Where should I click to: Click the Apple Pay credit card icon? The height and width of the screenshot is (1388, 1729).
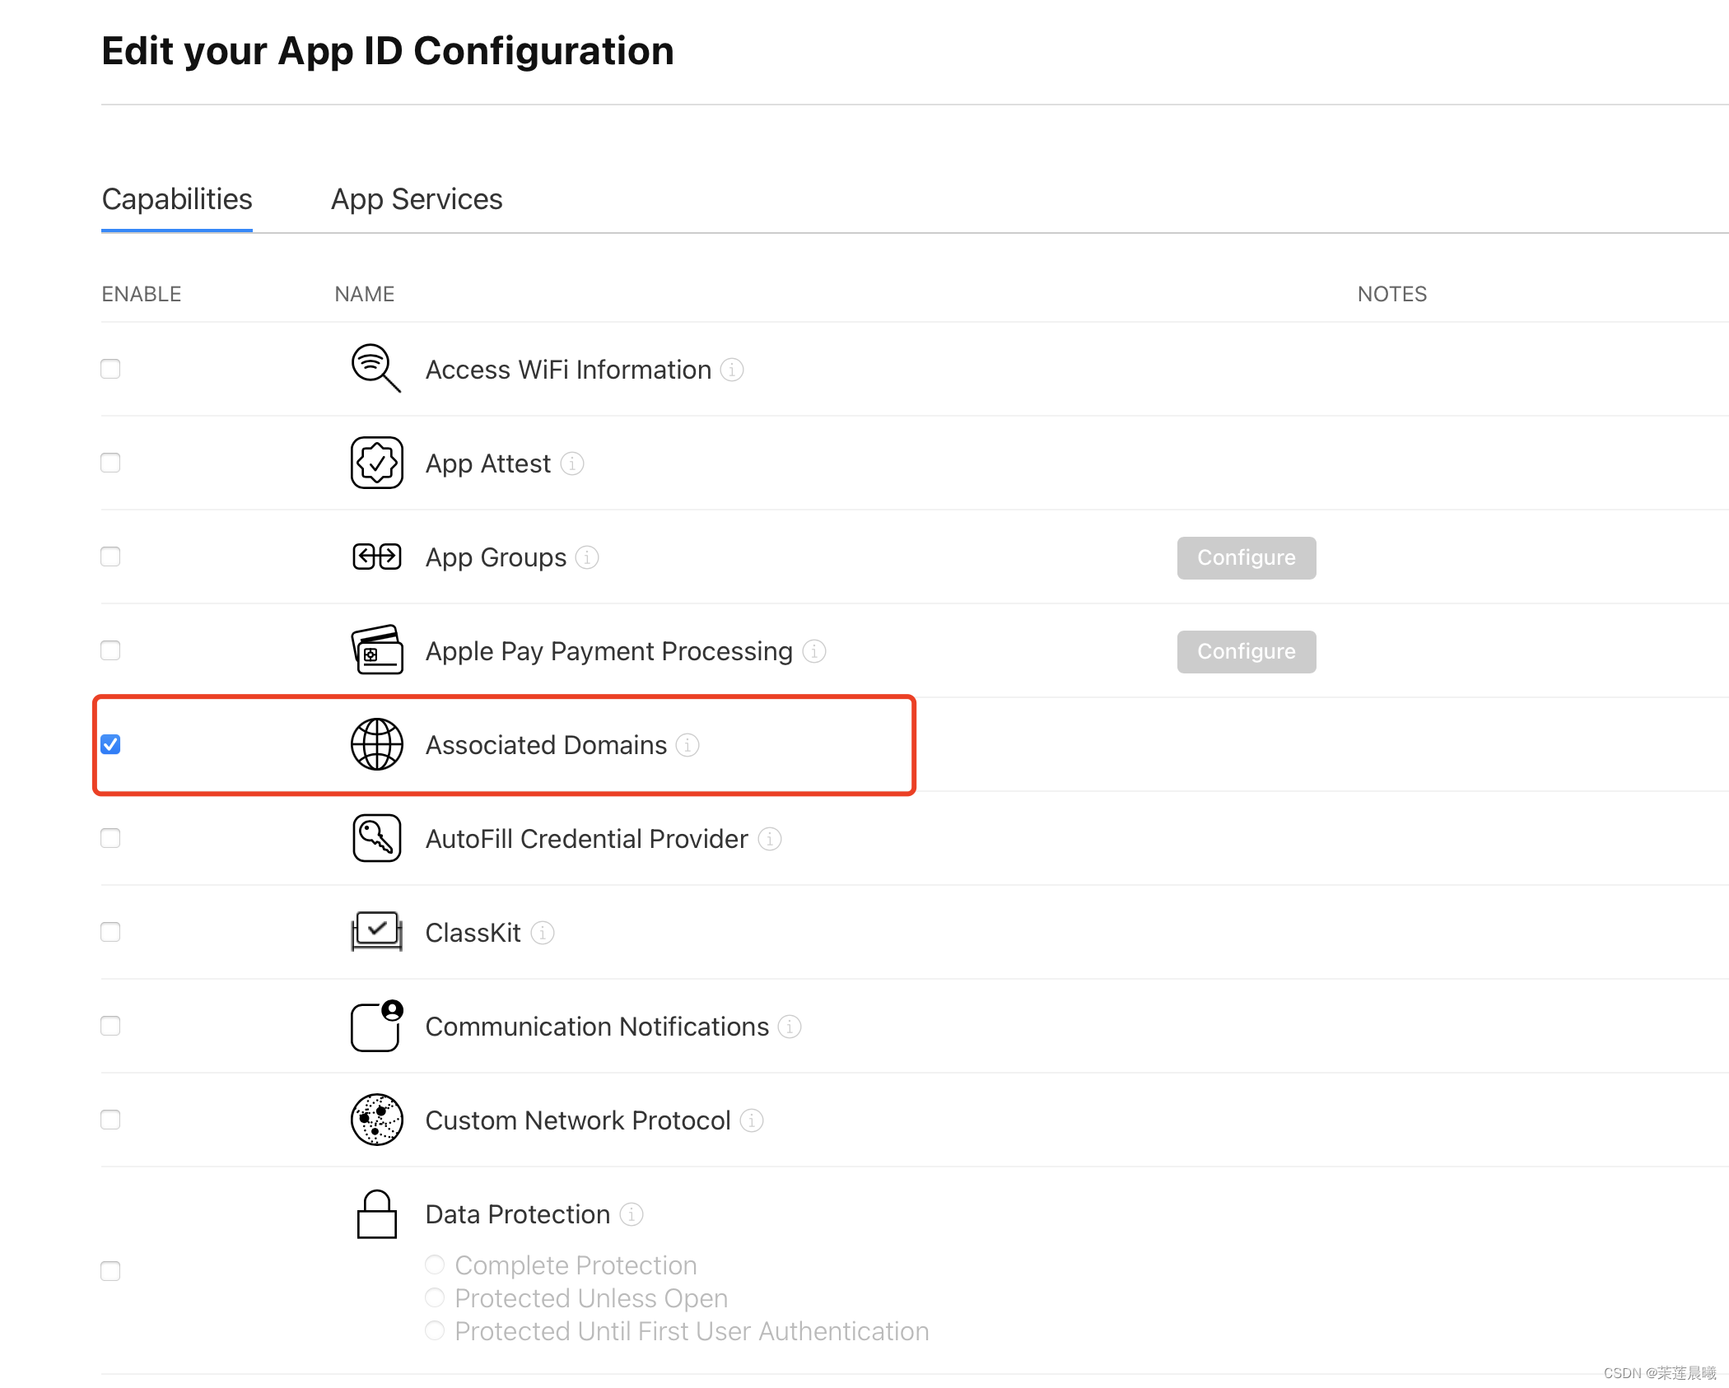376,650
